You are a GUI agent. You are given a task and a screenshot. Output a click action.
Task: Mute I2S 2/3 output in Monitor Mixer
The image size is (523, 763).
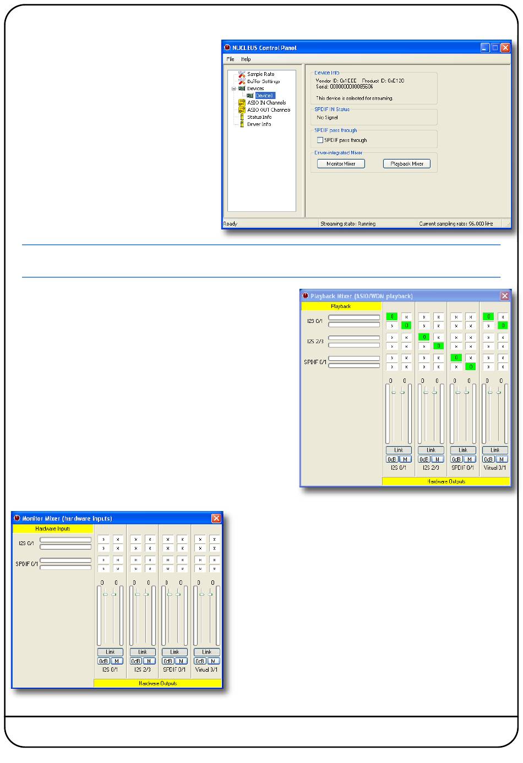[149, 661]
